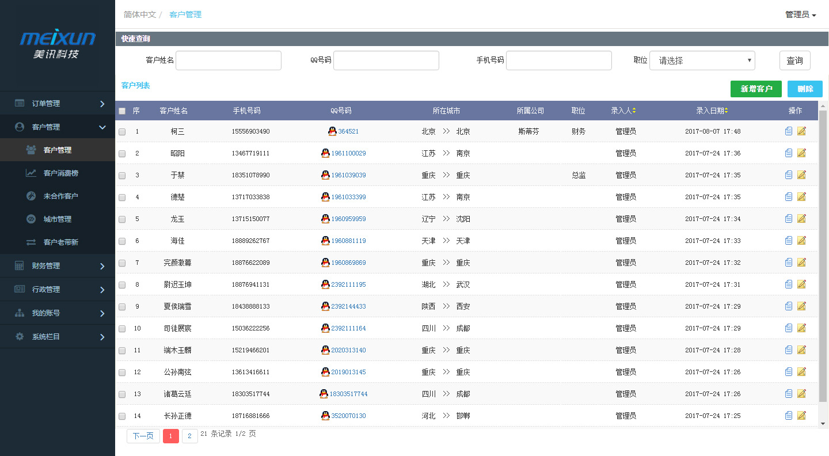Open 未合作客户 submenu item
The width and height of the screenshot is (829, 456).
tap(58, 196)
